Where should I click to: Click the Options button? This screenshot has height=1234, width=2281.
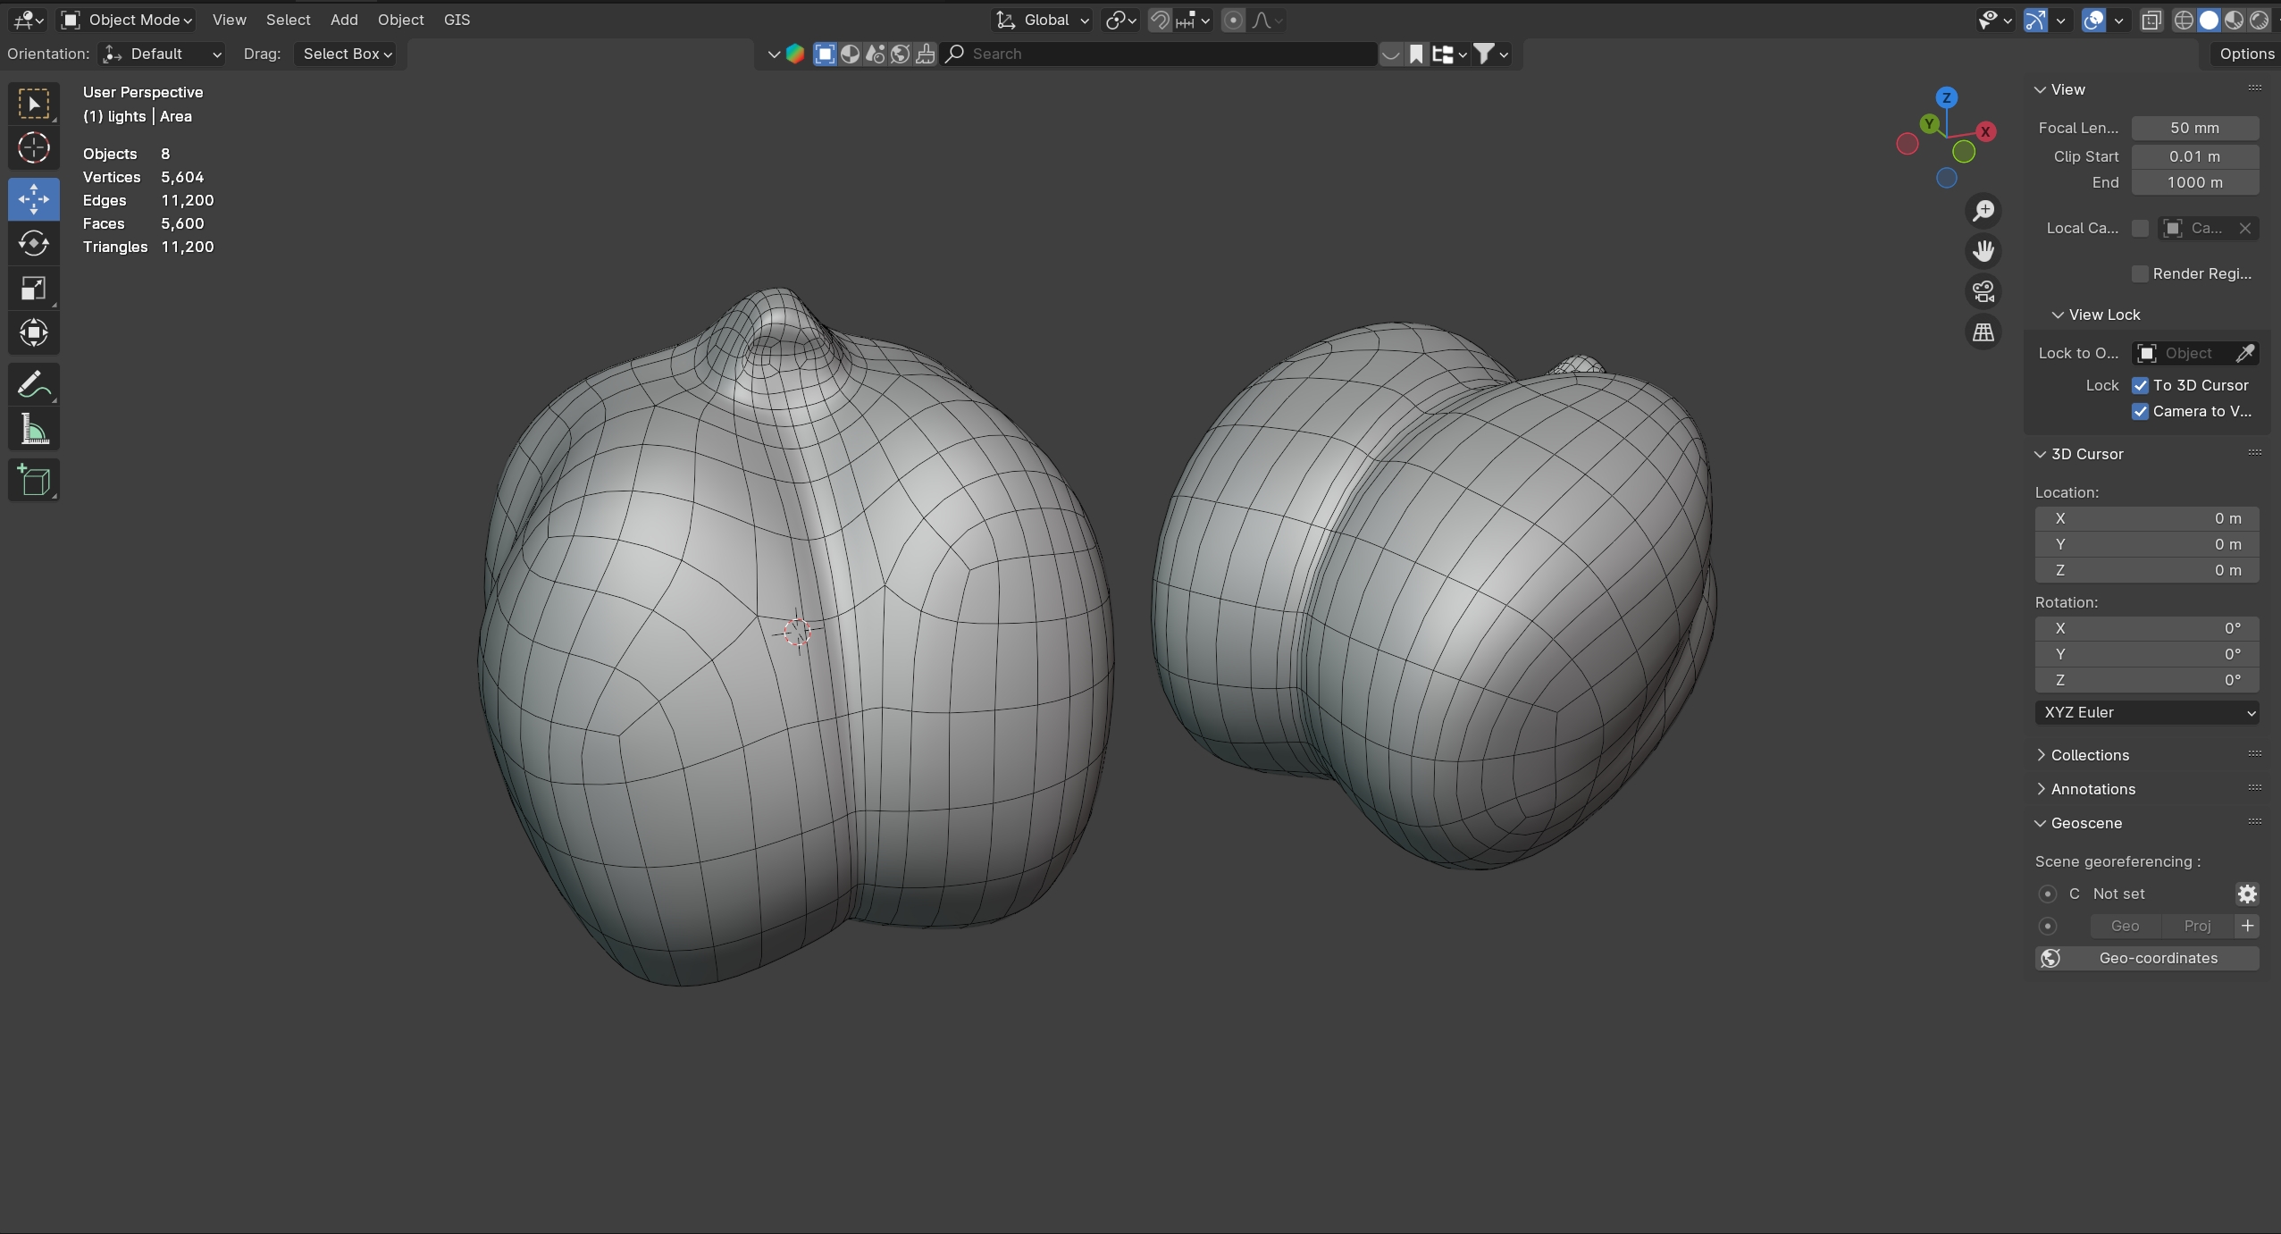2245,54
